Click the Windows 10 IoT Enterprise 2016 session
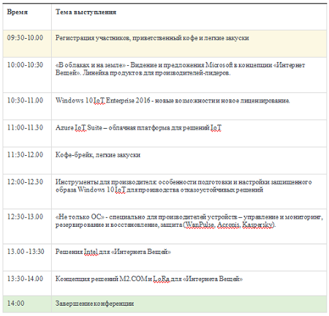 point(173,100)
